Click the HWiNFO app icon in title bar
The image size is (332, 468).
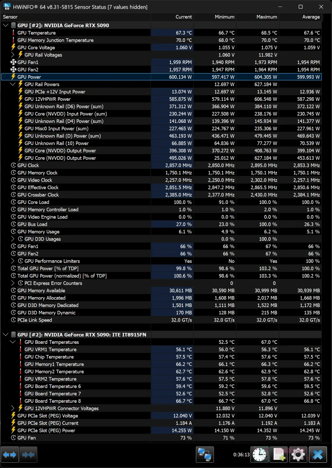(7, 7)
